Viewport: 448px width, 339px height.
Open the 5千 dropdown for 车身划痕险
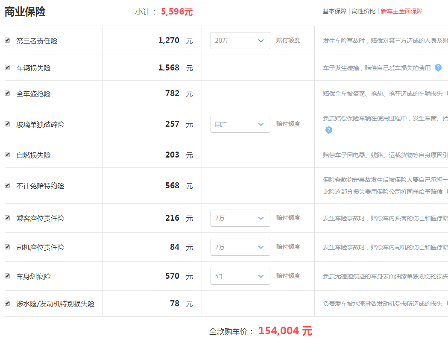click(240, 276)
